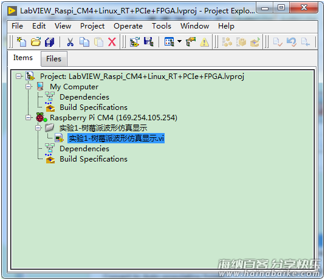Switch to the Files tab
325x280 pixels.
click(x=54, y=59)
